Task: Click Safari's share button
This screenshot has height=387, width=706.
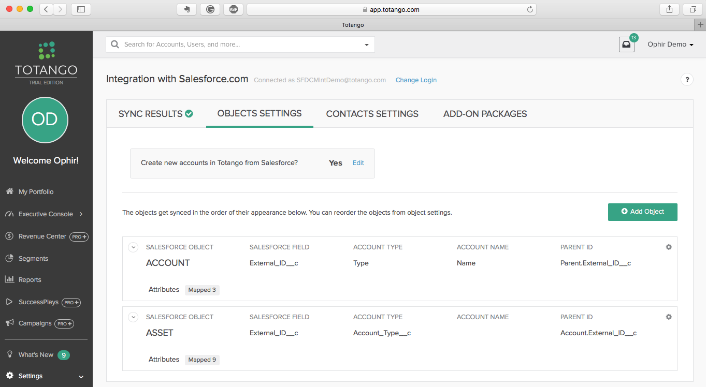Action: pyautogui.click(x=669, y=9)
